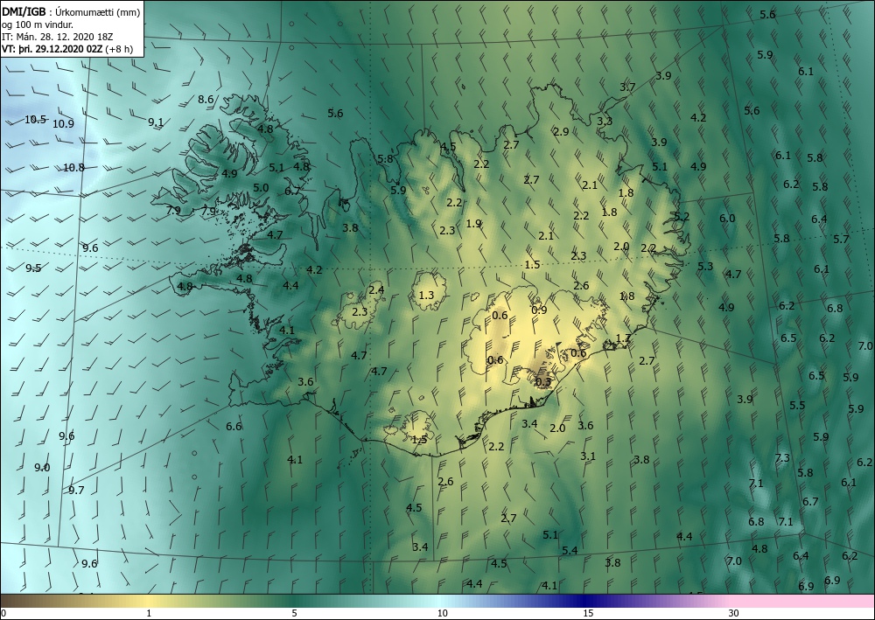Click the 3.3 value in northeast Iceland
This screenshot has width=875, height=620.
[605, 121]
